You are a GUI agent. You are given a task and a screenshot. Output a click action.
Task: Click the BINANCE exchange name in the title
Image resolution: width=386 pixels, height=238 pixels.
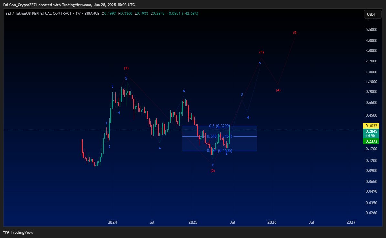tap(92, 14)
